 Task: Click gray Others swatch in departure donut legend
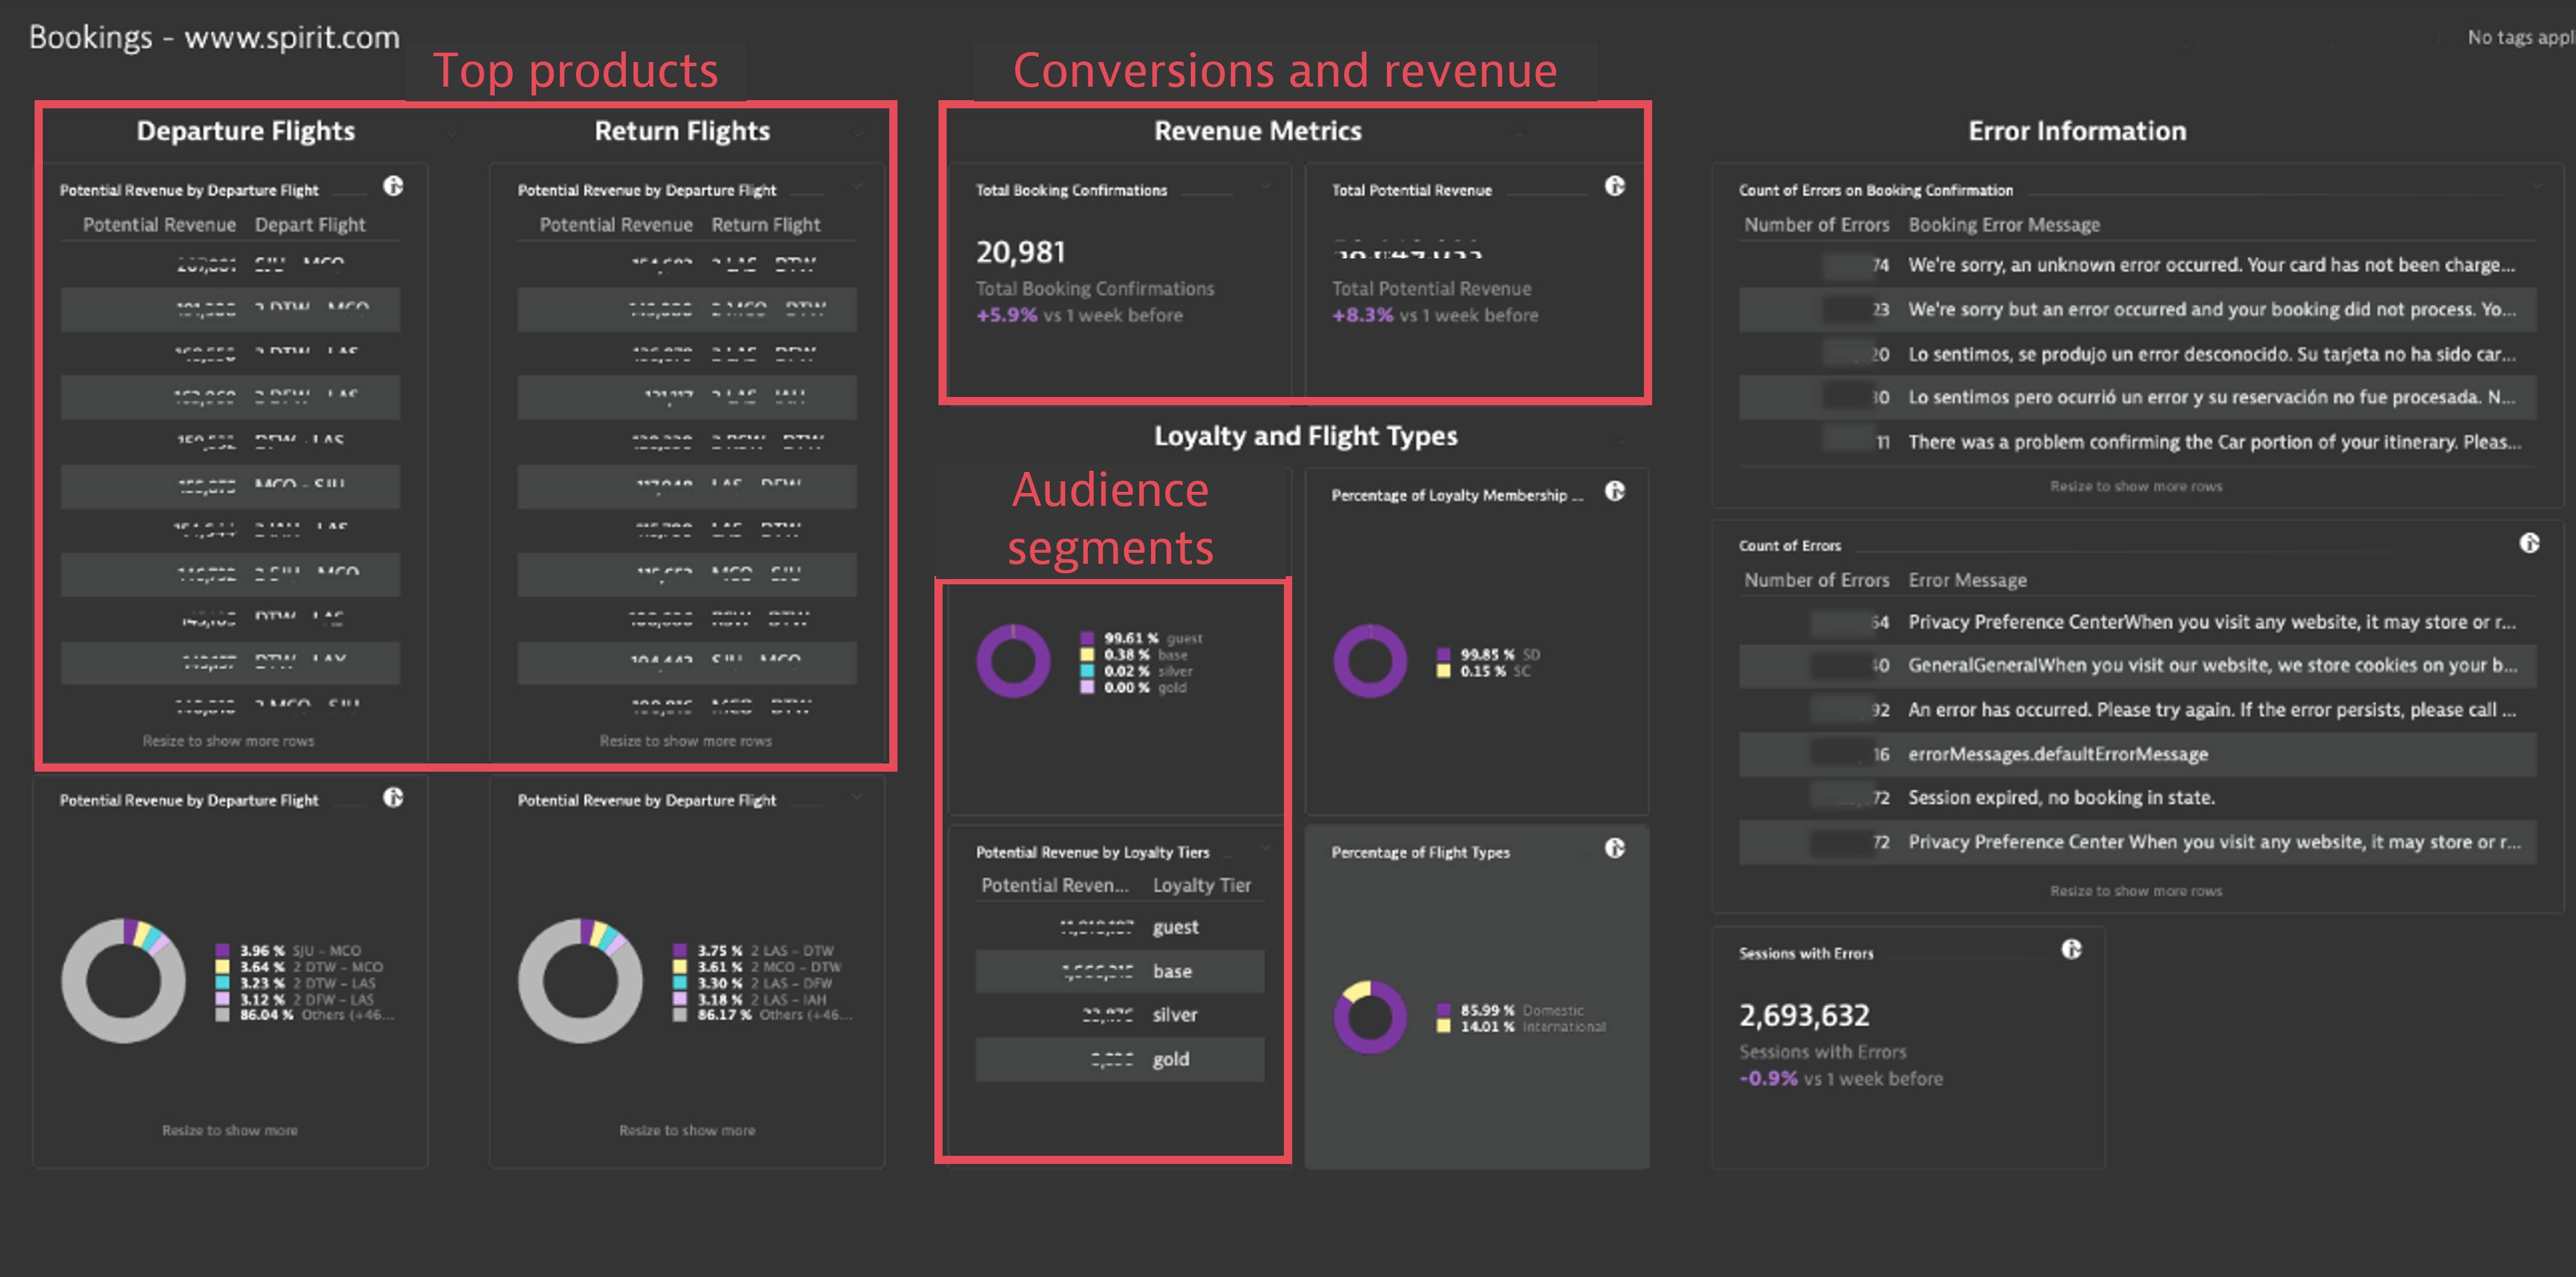[x=222, y=1015]
